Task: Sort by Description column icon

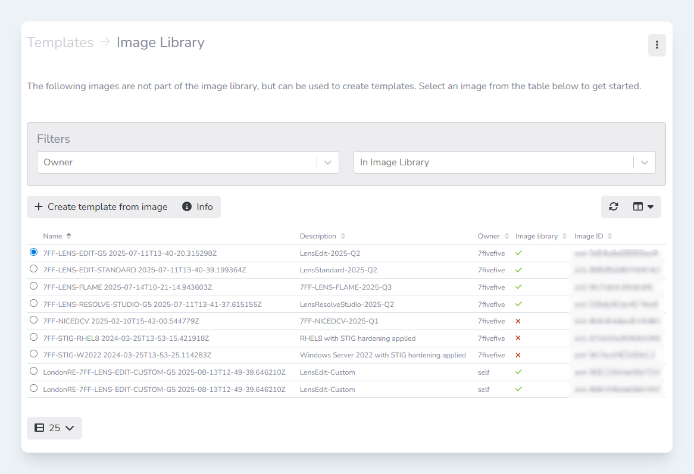Action: pyautogui.click(x=343, y=236)
